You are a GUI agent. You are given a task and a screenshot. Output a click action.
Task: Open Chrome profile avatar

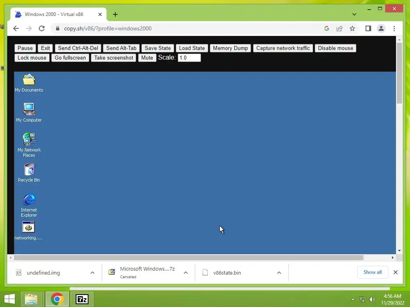[x=381, y=28]
